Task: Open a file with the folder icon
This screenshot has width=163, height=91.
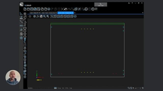Action: point(28,9)
